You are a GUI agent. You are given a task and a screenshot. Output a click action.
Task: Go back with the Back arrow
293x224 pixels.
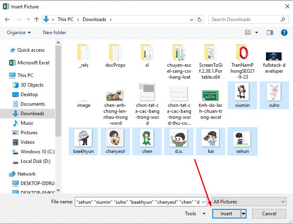pyautogui.click(x=7, y=19)
